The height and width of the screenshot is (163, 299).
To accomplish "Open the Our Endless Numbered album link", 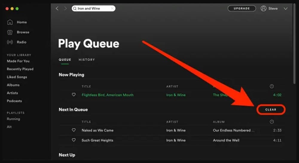I will [234, 130].
